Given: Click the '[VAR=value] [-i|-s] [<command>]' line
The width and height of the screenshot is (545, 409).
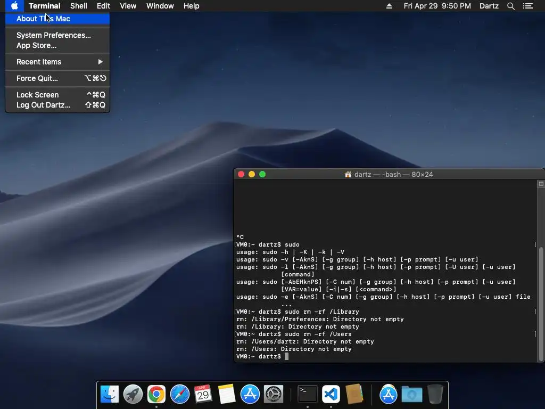Looking at the screenshot, I should 338,289.
